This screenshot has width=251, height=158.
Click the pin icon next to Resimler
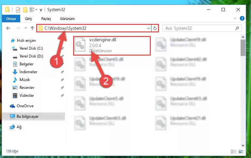62,88
